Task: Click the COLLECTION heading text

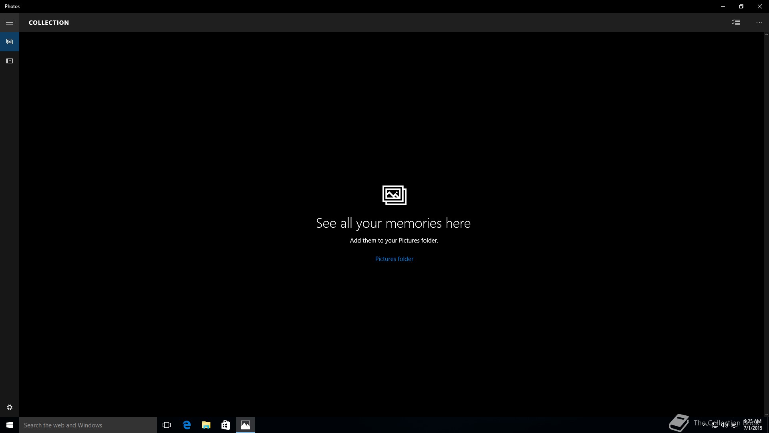Action: [x=49, y=22]
